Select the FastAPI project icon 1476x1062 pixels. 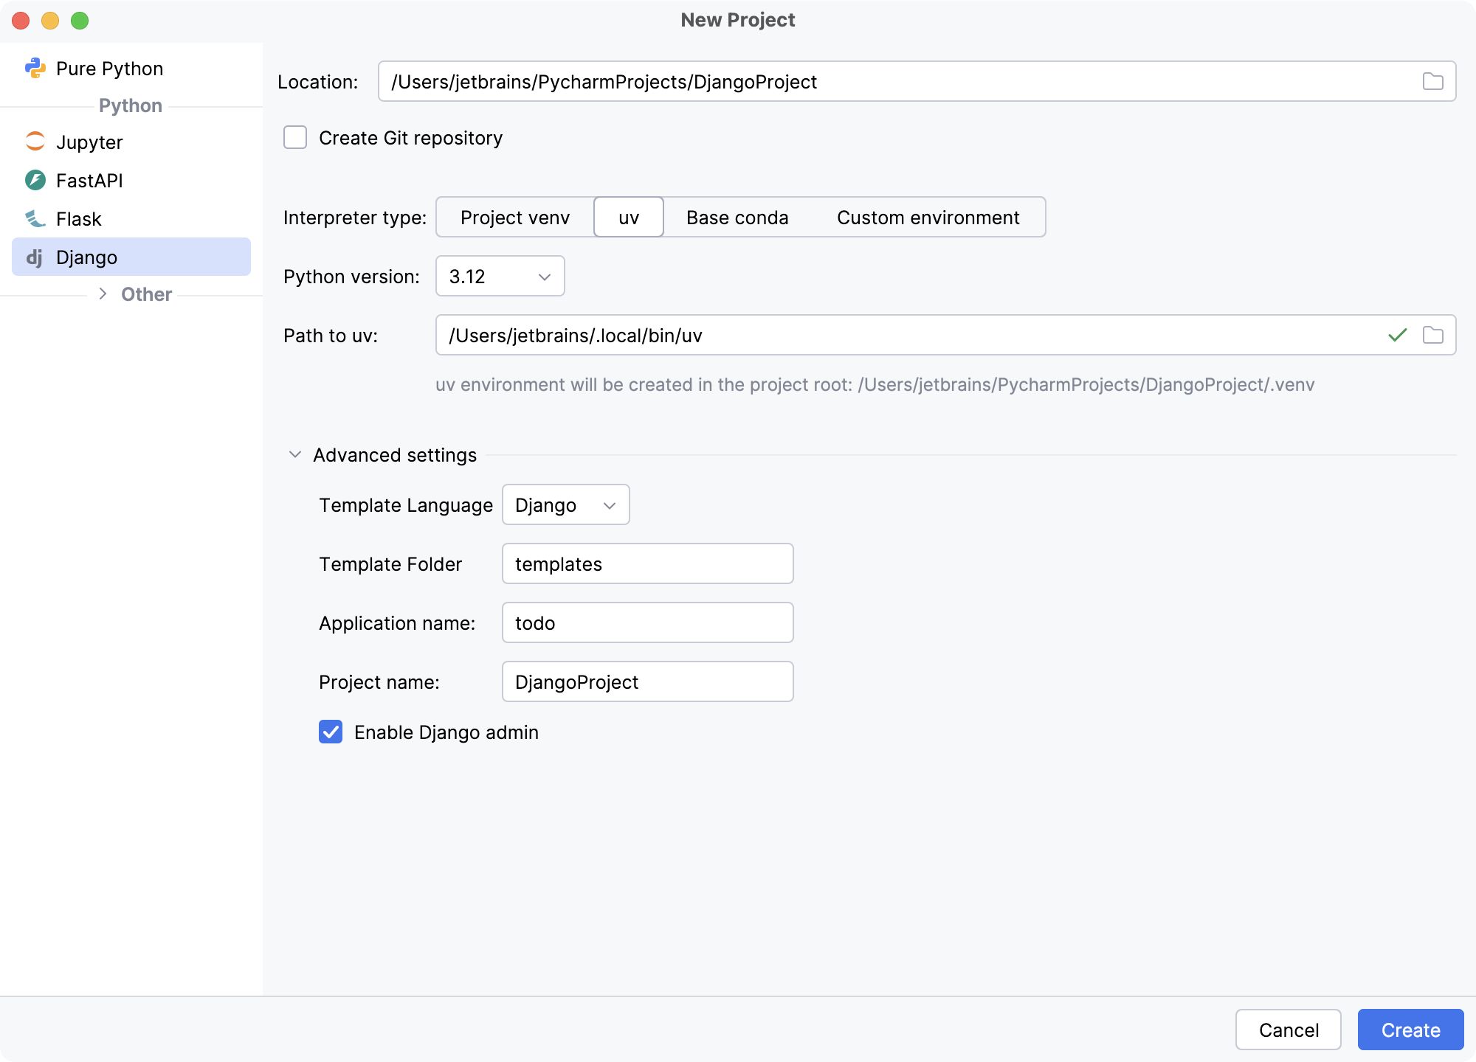pyautogui.click(x=35, y=180)
